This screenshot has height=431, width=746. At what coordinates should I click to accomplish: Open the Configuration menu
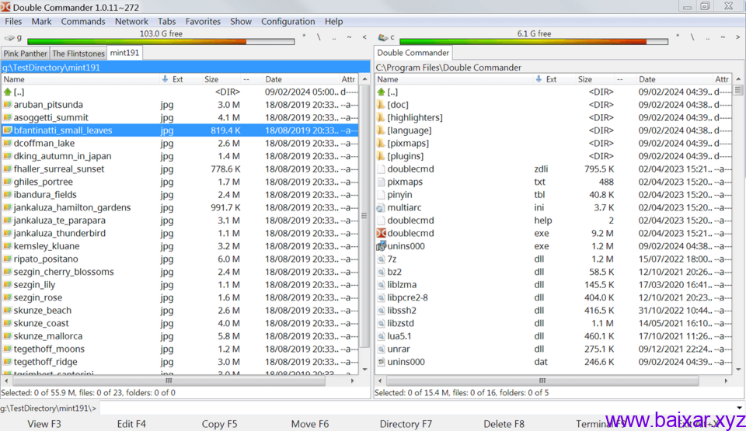288,22
